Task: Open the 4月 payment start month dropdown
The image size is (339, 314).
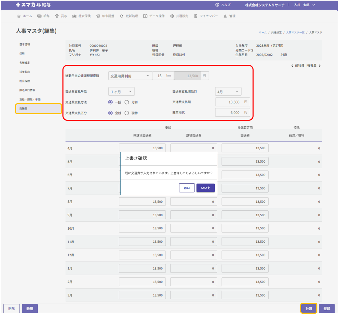Action: pos(228,92)
